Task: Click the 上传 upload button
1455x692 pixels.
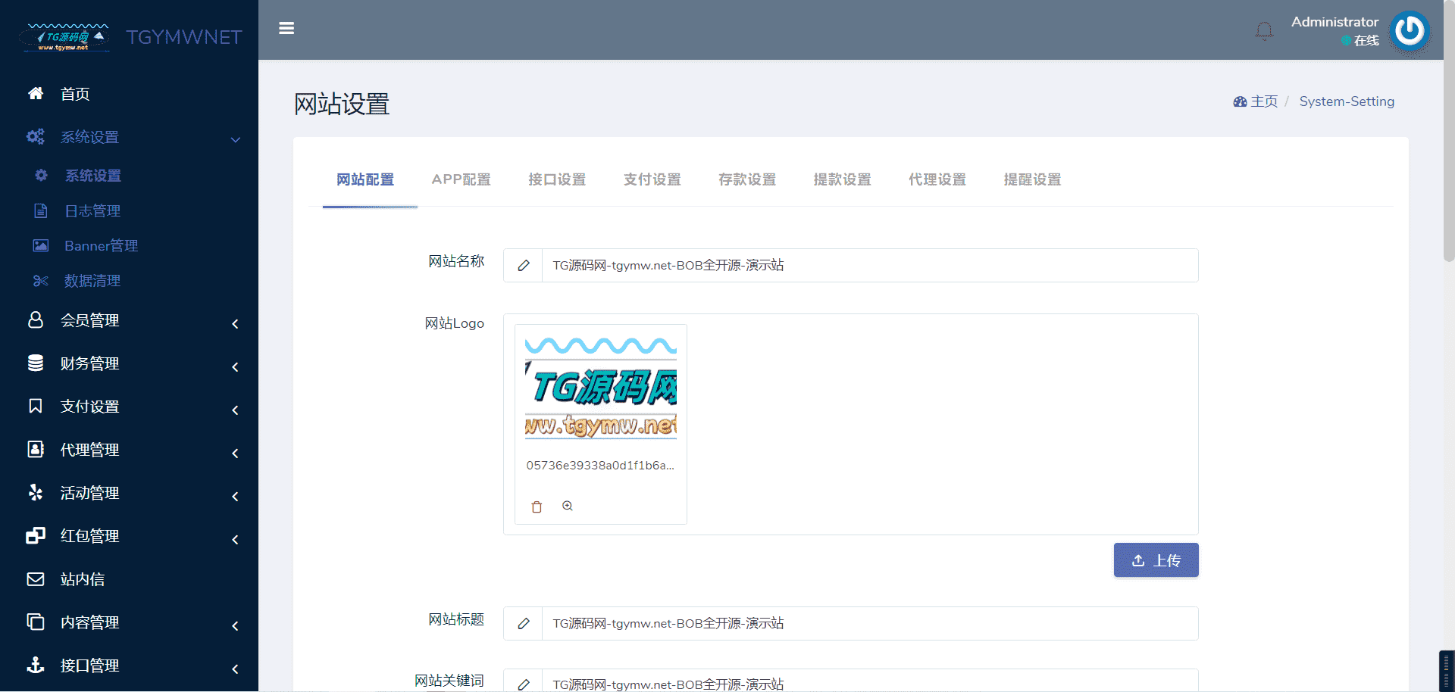Action: (1156, 560)
